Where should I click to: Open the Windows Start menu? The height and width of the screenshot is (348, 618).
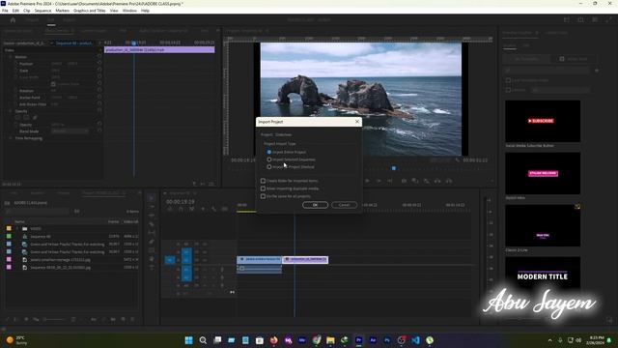pos(189,340)
